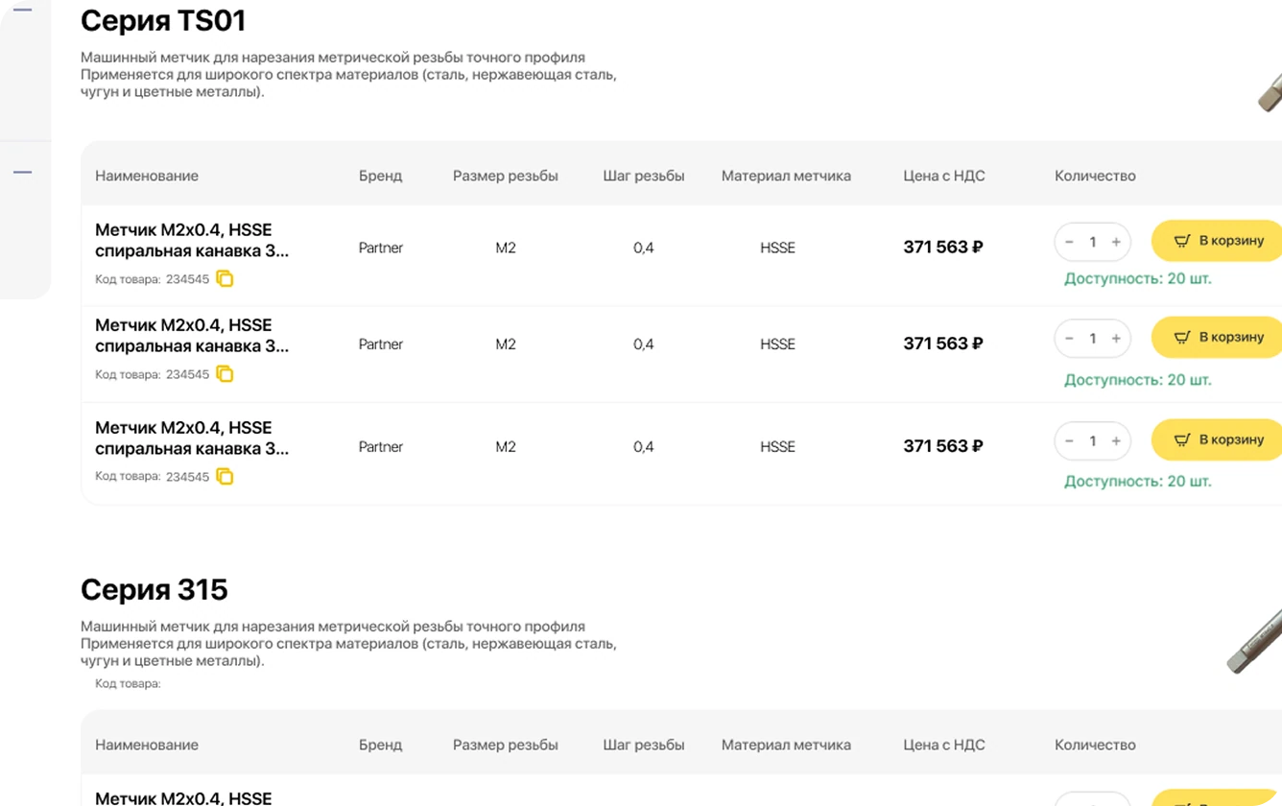Decrease quantity in first TS01 row
Viewport: 1282px width, 806px height.
click(1069, 242)
